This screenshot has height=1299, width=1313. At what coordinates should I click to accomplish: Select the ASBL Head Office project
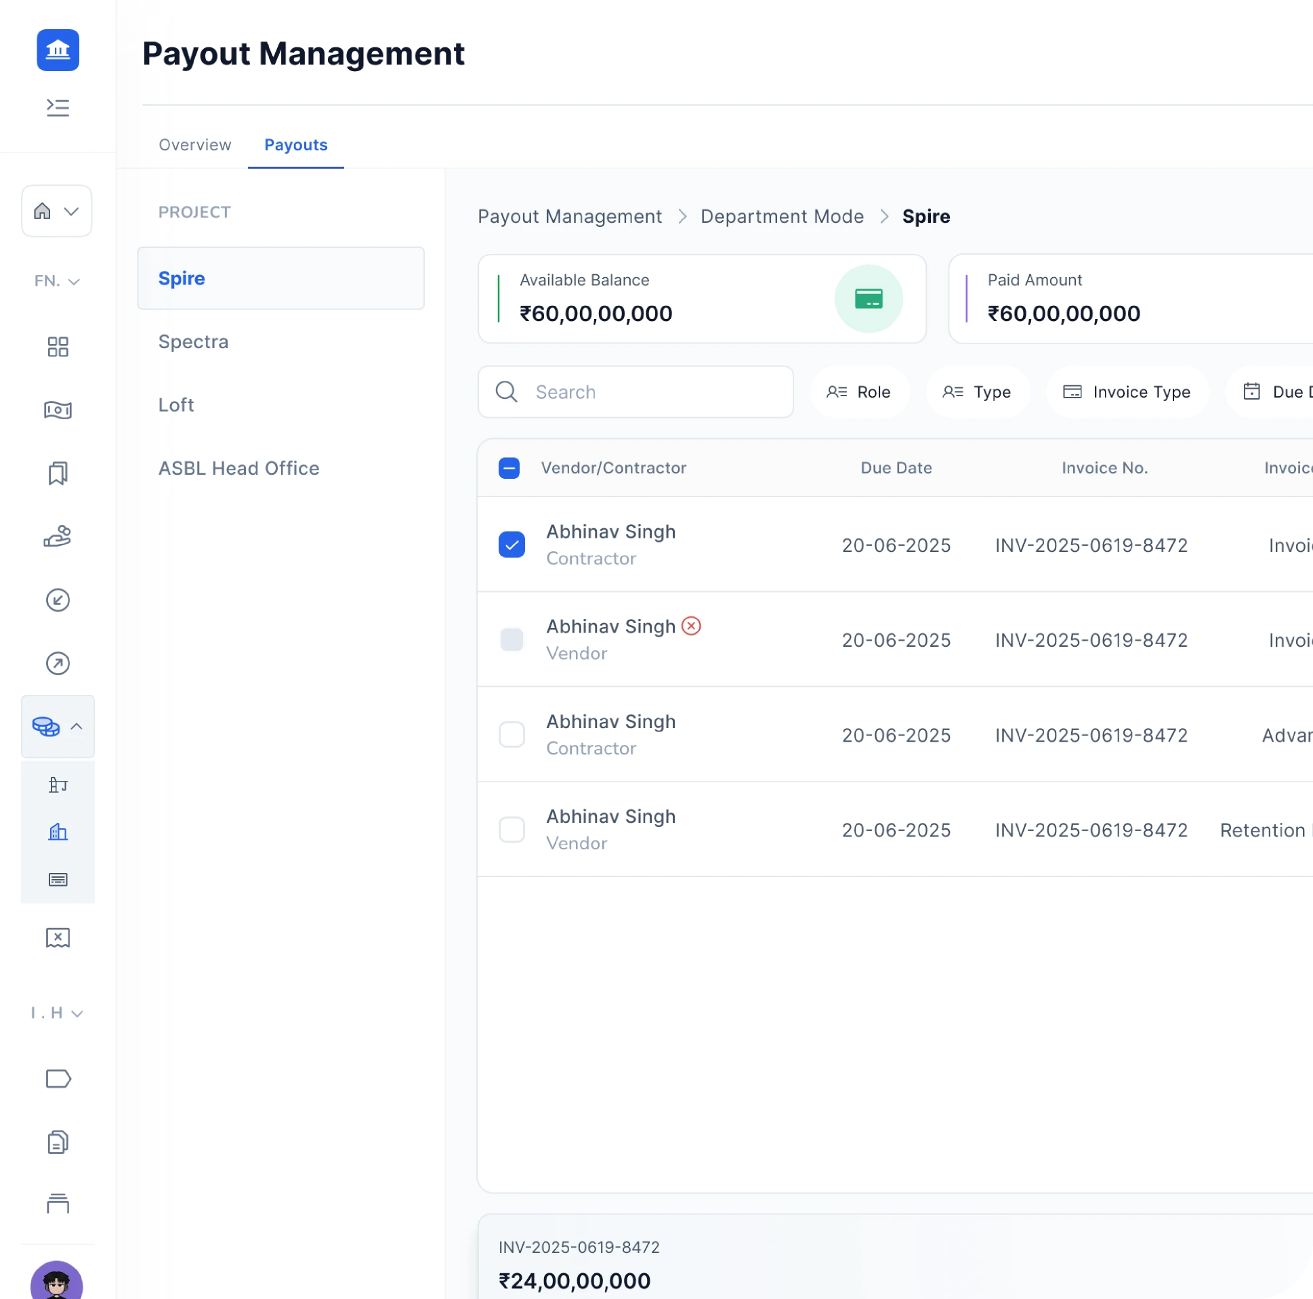coord(238,468)
